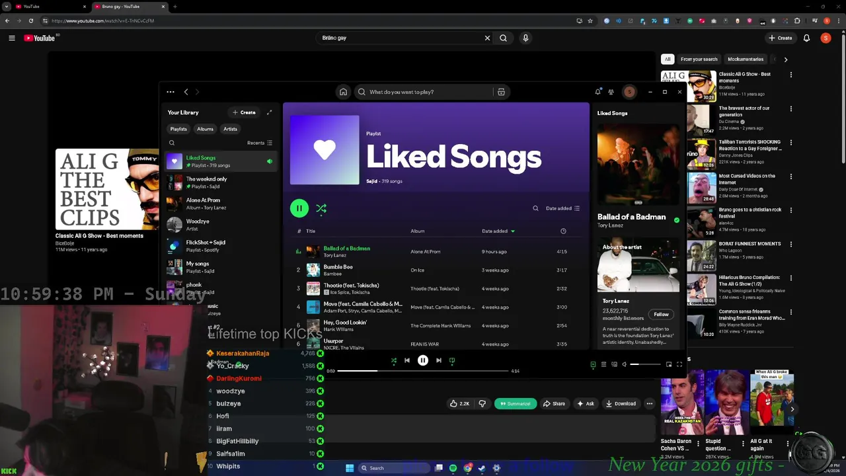Create new playlist in library
Viewport: 846px width, 476px height.
(x=244, y=112)
